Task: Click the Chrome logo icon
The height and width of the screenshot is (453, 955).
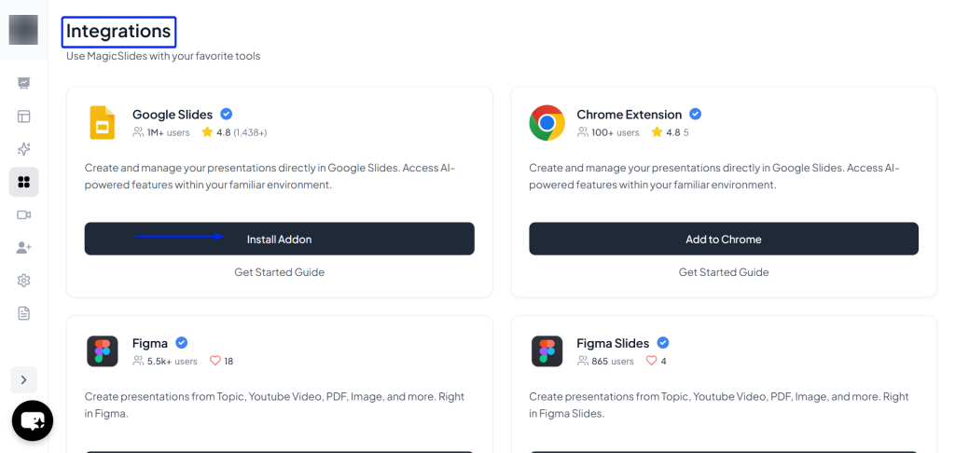Action: tap(547, 123)
